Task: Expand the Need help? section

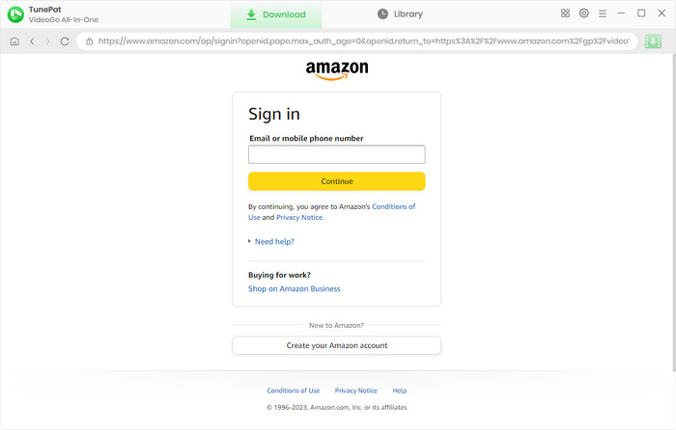Action: tap(274, 241)
